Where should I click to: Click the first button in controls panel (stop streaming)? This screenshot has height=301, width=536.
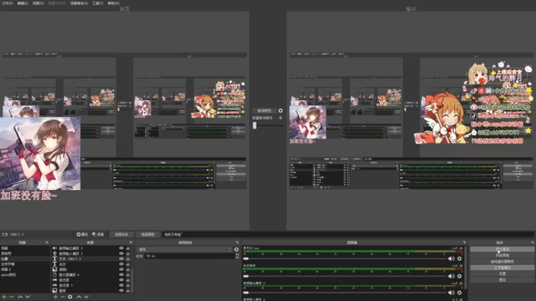pyautogui.click(x=502, y=249)
